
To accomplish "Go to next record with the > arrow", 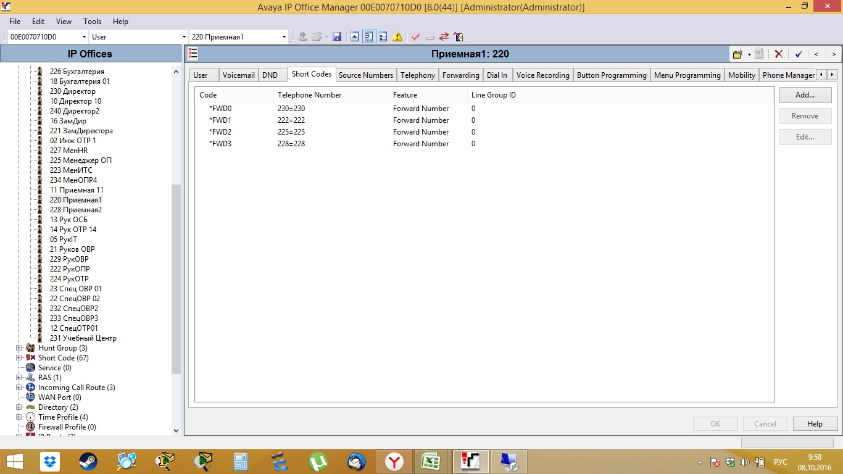I will click(834, 54).
